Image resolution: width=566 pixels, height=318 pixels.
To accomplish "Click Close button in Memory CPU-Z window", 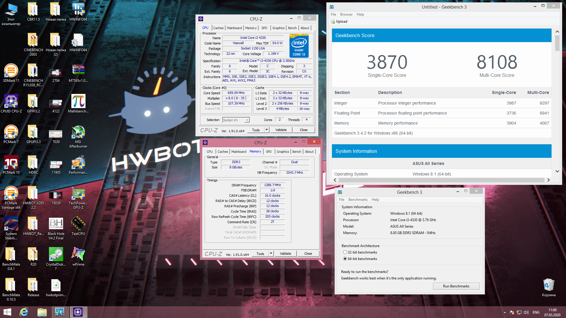I will [x=308, y=254].
